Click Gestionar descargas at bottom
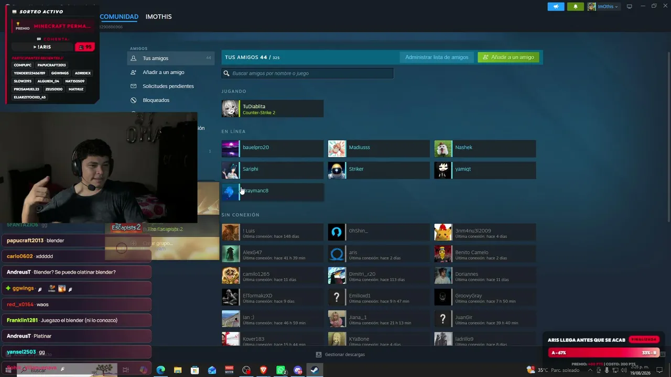 point(340,354)
